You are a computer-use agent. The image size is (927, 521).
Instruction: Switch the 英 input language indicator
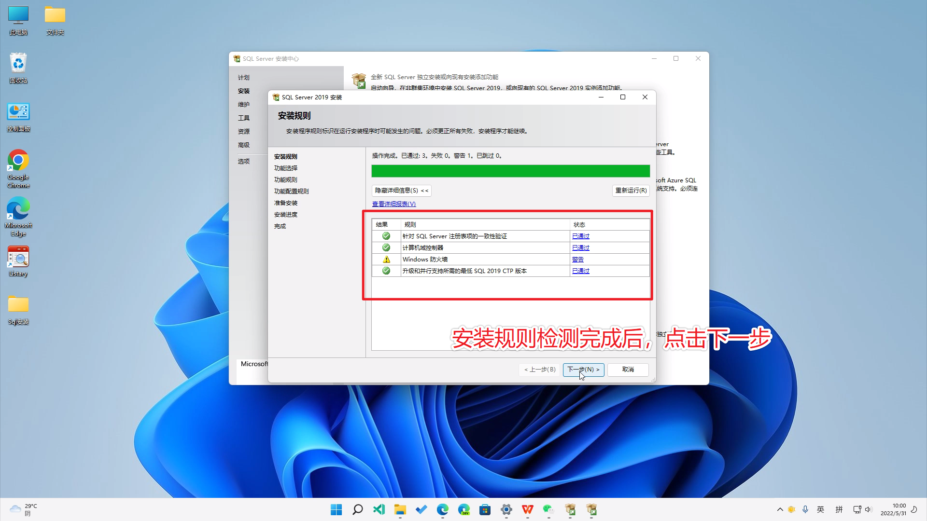point(820,509)
